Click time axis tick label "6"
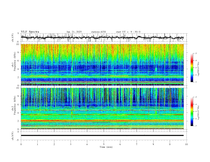This screenshot has width=210, height=162. pos(120,144)
